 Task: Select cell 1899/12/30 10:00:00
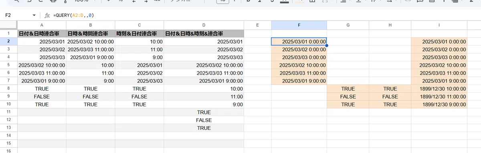click(439, 89)
